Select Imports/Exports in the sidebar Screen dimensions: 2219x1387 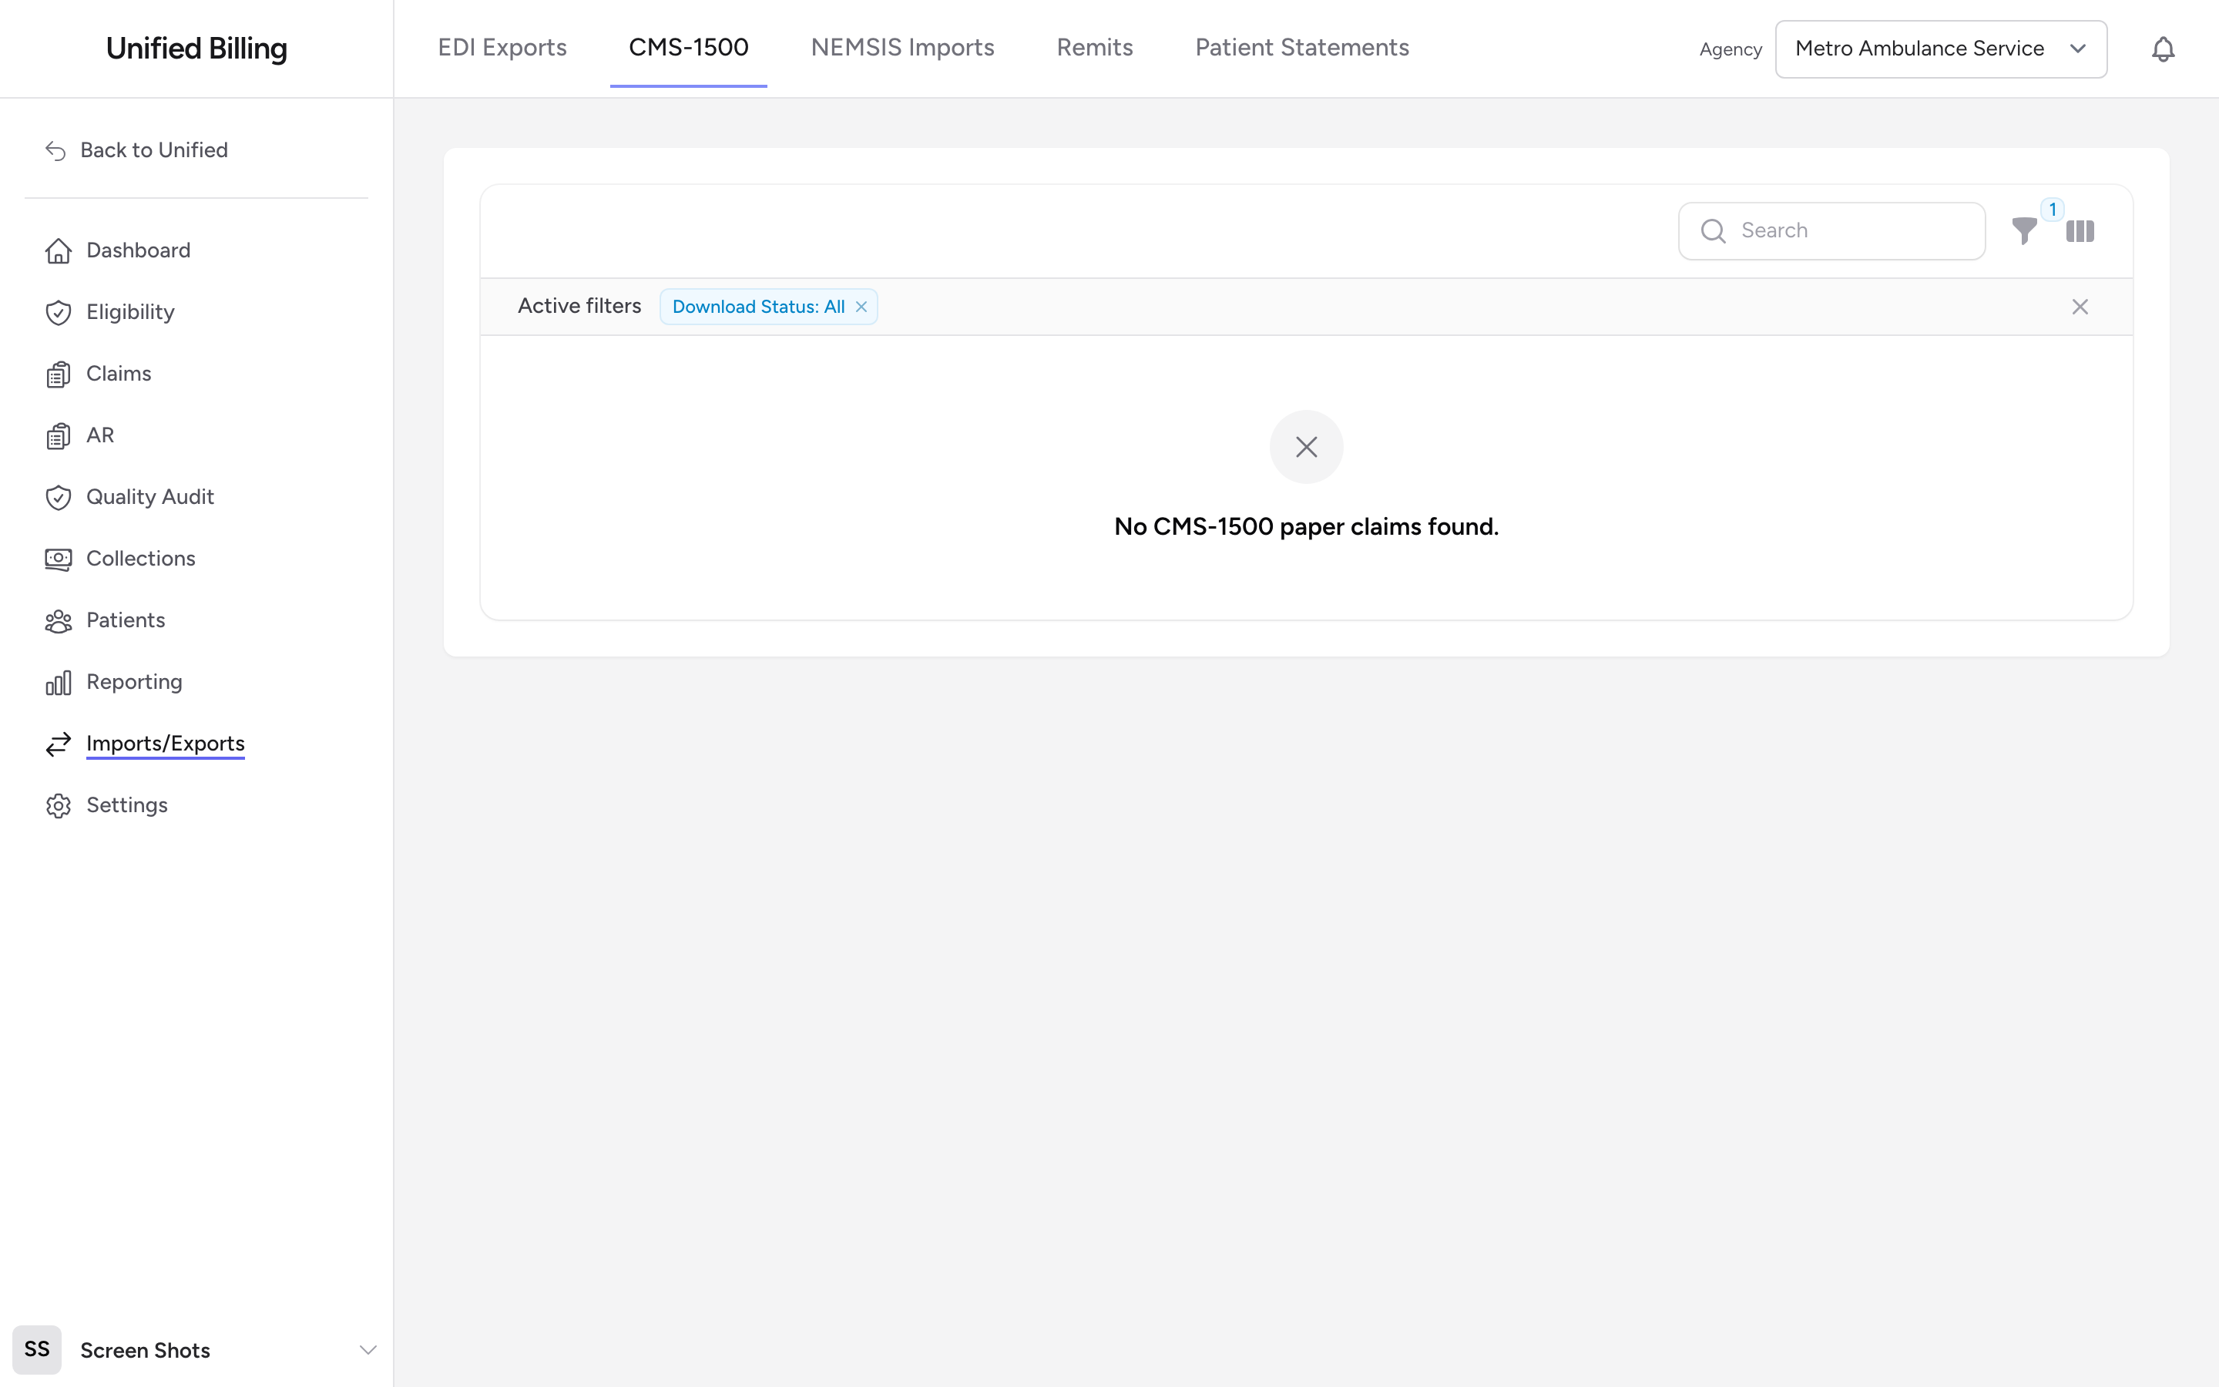coord(165,743)
